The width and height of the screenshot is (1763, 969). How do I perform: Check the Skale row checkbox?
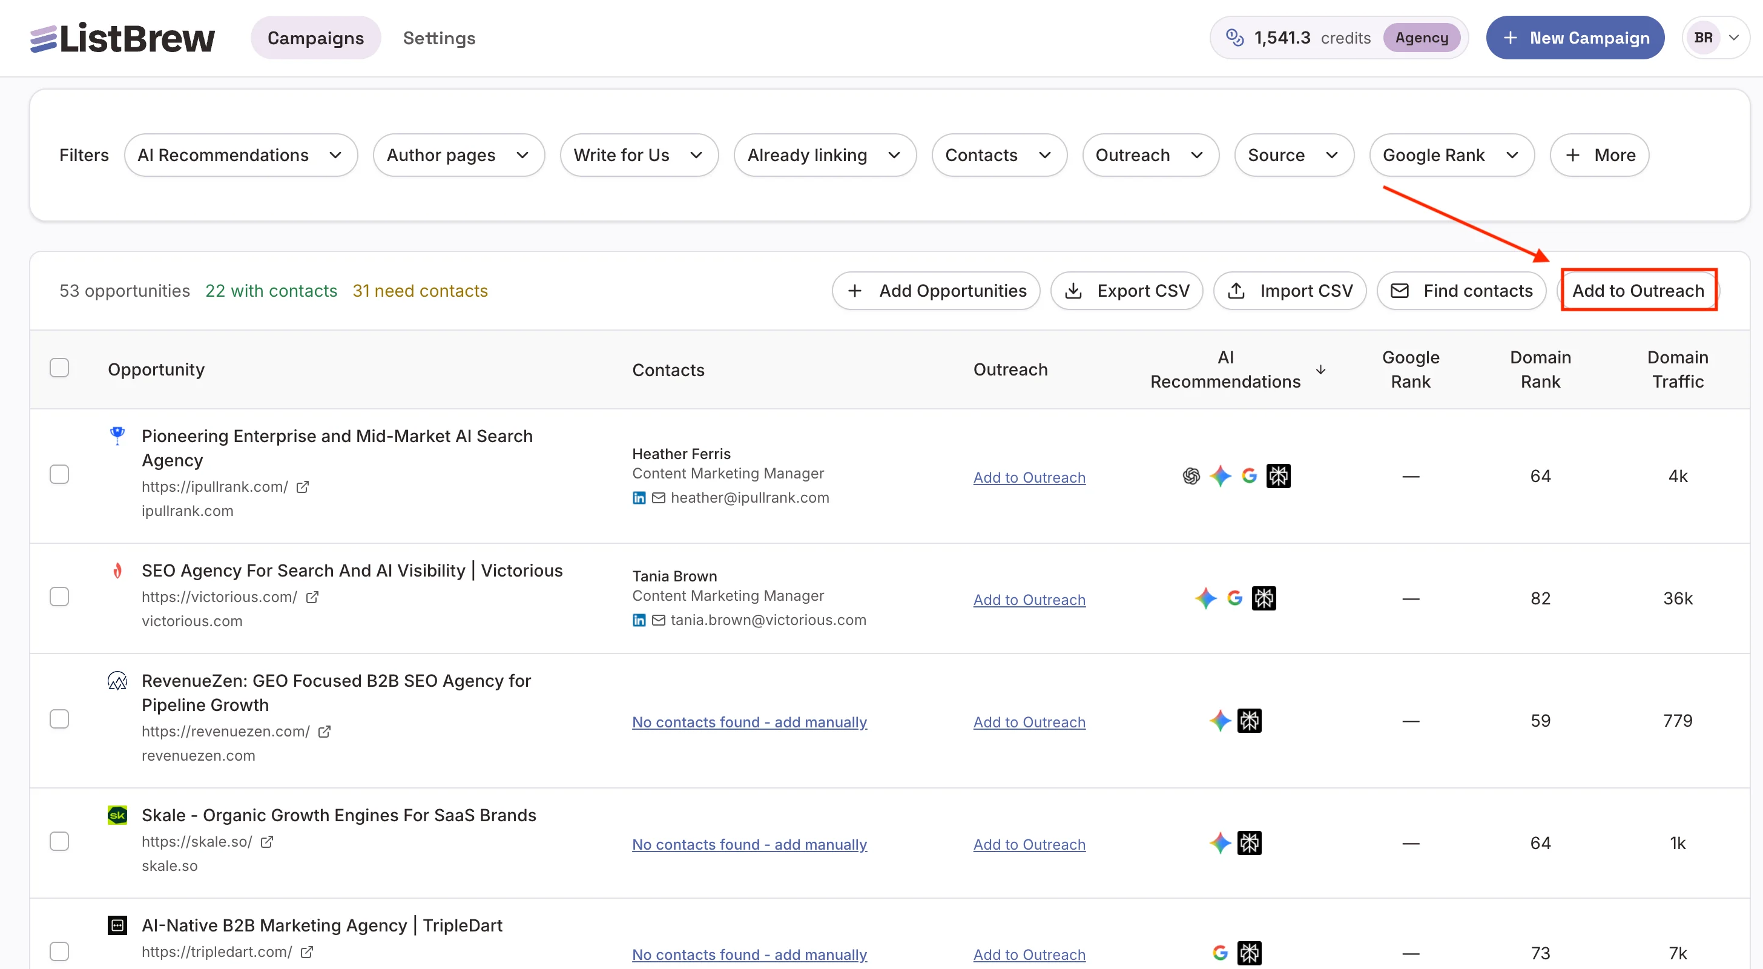click(x=59, y=842)
